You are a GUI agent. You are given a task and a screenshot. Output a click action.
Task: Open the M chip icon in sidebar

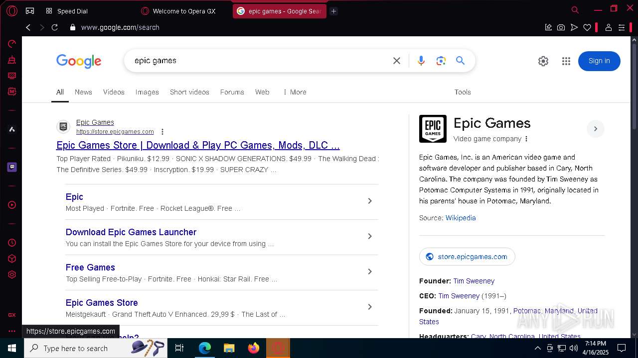click(12, 91)
